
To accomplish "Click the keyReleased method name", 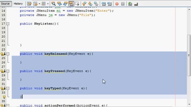I will 56,54.
